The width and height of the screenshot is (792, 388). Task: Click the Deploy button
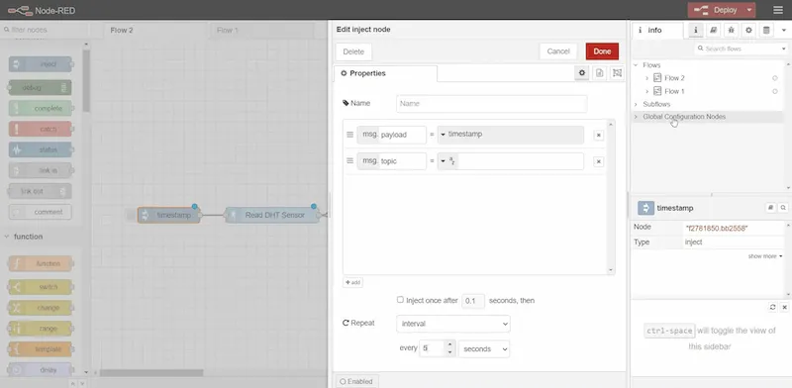click(716, 10)
